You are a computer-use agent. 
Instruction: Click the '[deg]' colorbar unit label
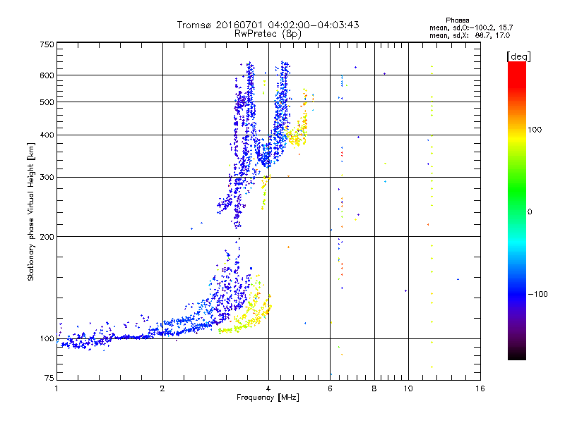coord(518,56)
